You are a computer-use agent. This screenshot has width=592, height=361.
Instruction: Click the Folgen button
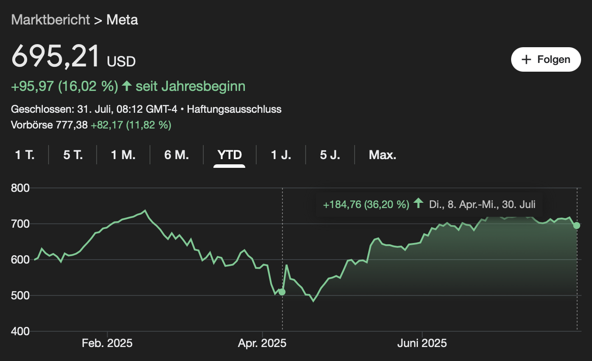coord(546,59)
